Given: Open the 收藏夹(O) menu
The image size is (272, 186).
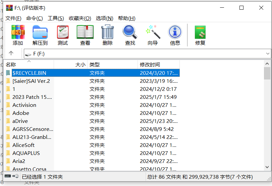Looking at the screenshot, I should pyautogui.click(x=80, y=18).
